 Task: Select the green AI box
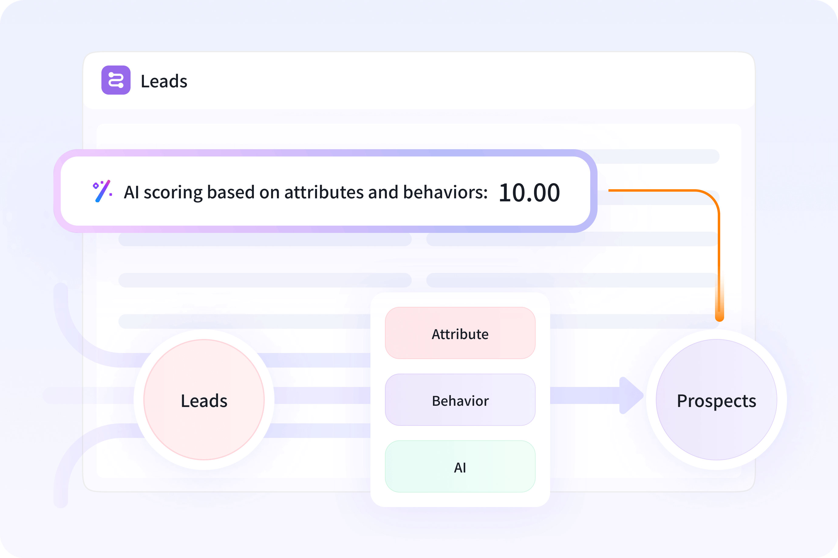(x=460, y=466)
